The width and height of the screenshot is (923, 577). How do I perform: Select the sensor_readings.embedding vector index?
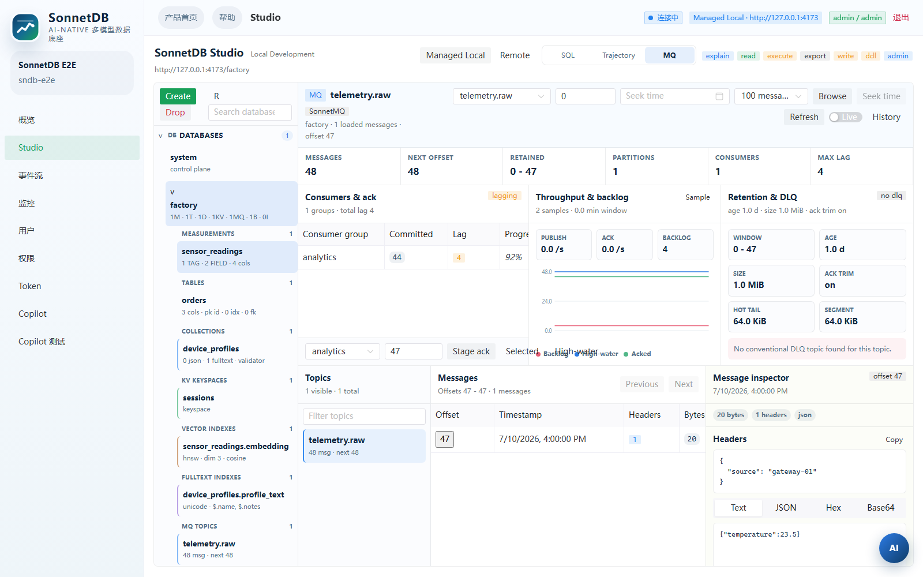click(237, 452)
